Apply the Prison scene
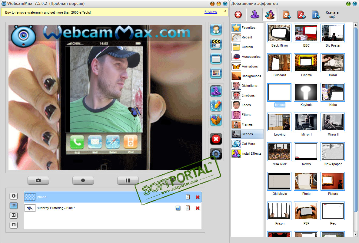Image resolution: width=359 pixels, height=243 pixels. (x=279, y=211)
